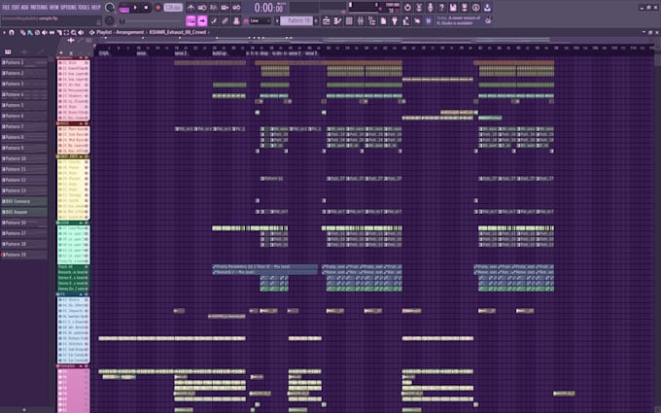Adjust the master volume knob

pos(110,8)
